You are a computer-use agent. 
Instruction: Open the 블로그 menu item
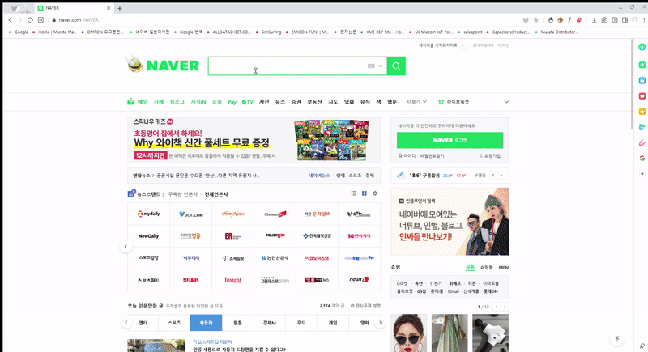177,102
